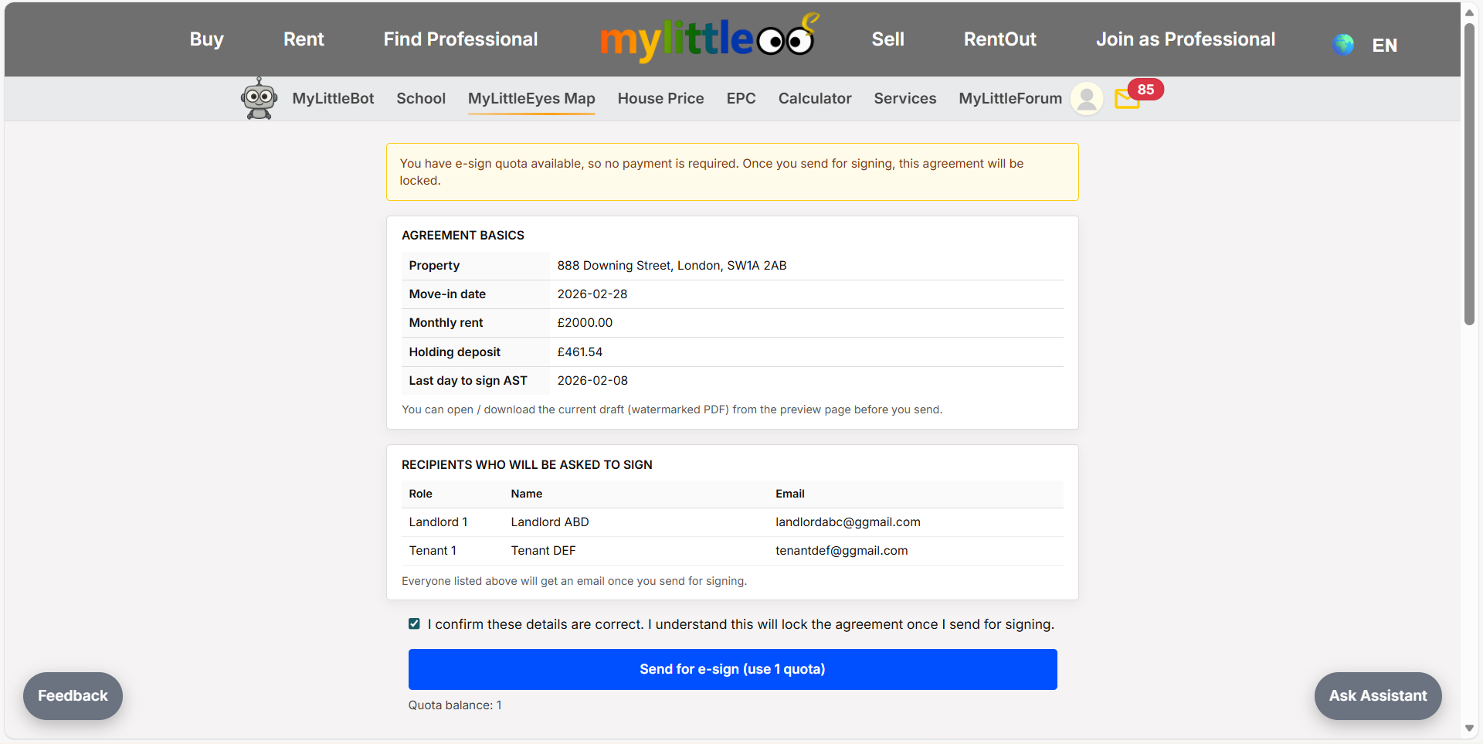Launch the Ask Assistant chat

click(x=1377, y=695)
